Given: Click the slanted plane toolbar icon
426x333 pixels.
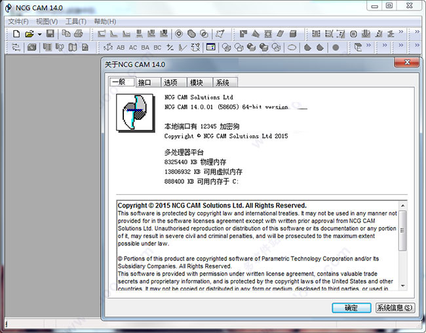Looking at the screenshot, I should [281, 33].
